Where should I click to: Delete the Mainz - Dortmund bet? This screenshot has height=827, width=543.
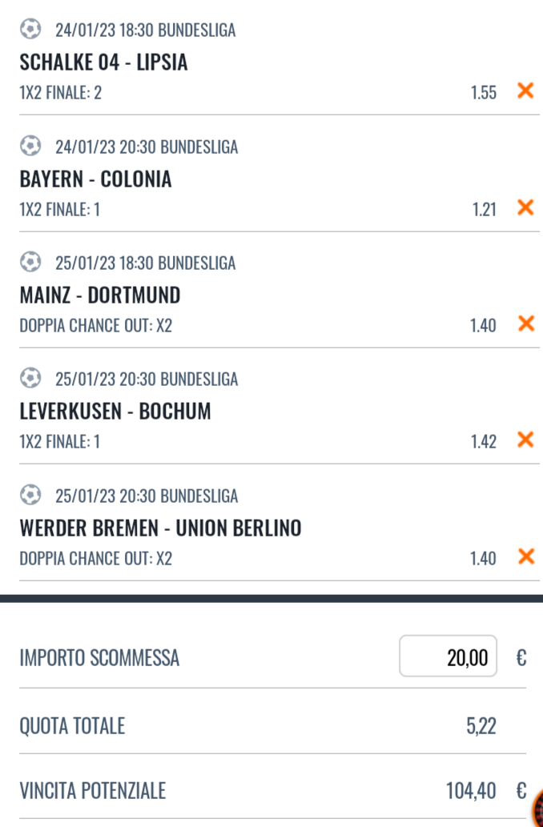click(525, 323)
